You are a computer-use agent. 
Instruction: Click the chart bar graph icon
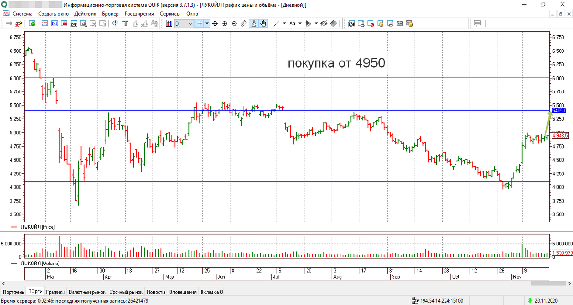point(167,23)
